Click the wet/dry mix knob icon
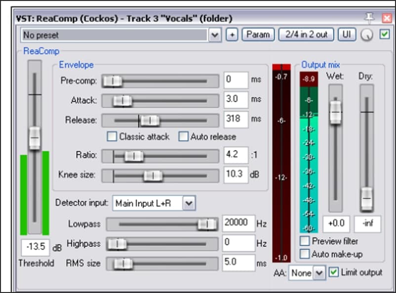 [x=367, y=35]
